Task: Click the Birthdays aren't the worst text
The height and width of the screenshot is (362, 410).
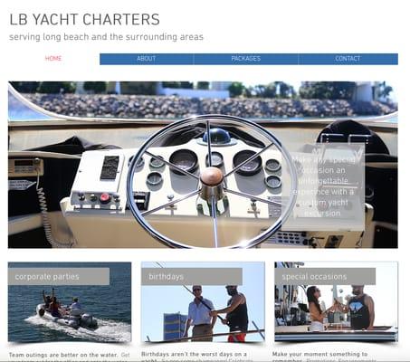Action: 194,354
